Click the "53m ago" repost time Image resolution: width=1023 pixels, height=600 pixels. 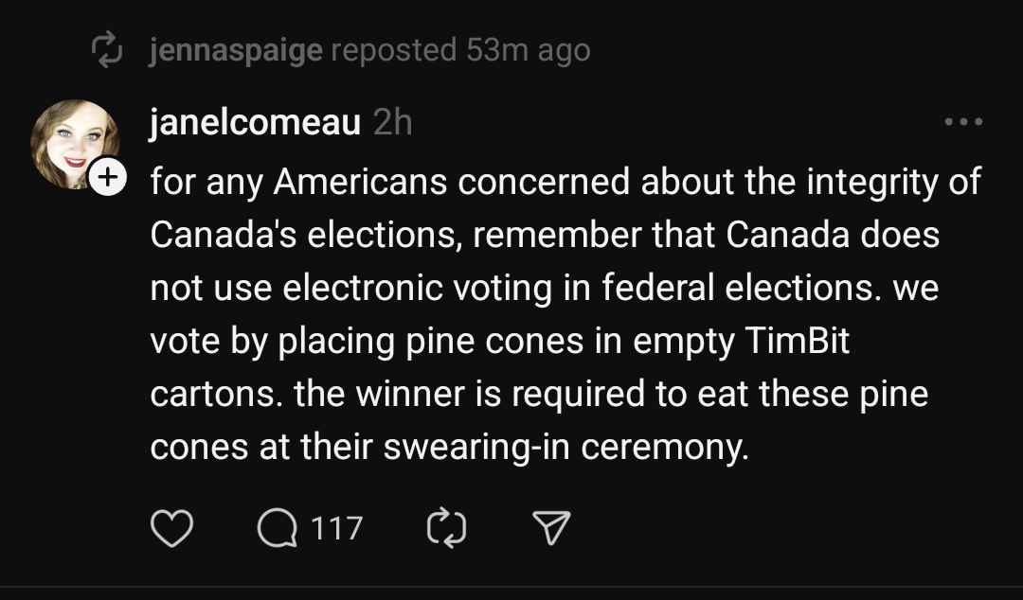529,50
